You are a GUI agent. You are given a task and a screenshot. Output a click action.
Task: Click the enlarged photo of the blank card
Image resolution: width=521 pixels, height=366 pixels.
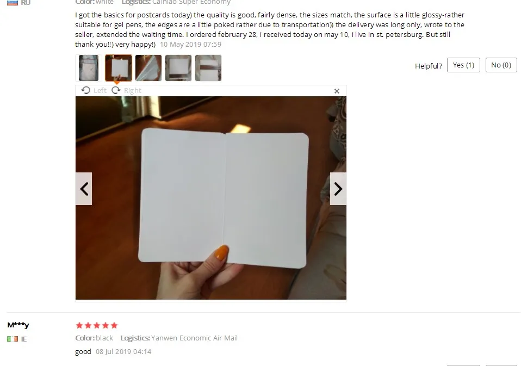211,198
